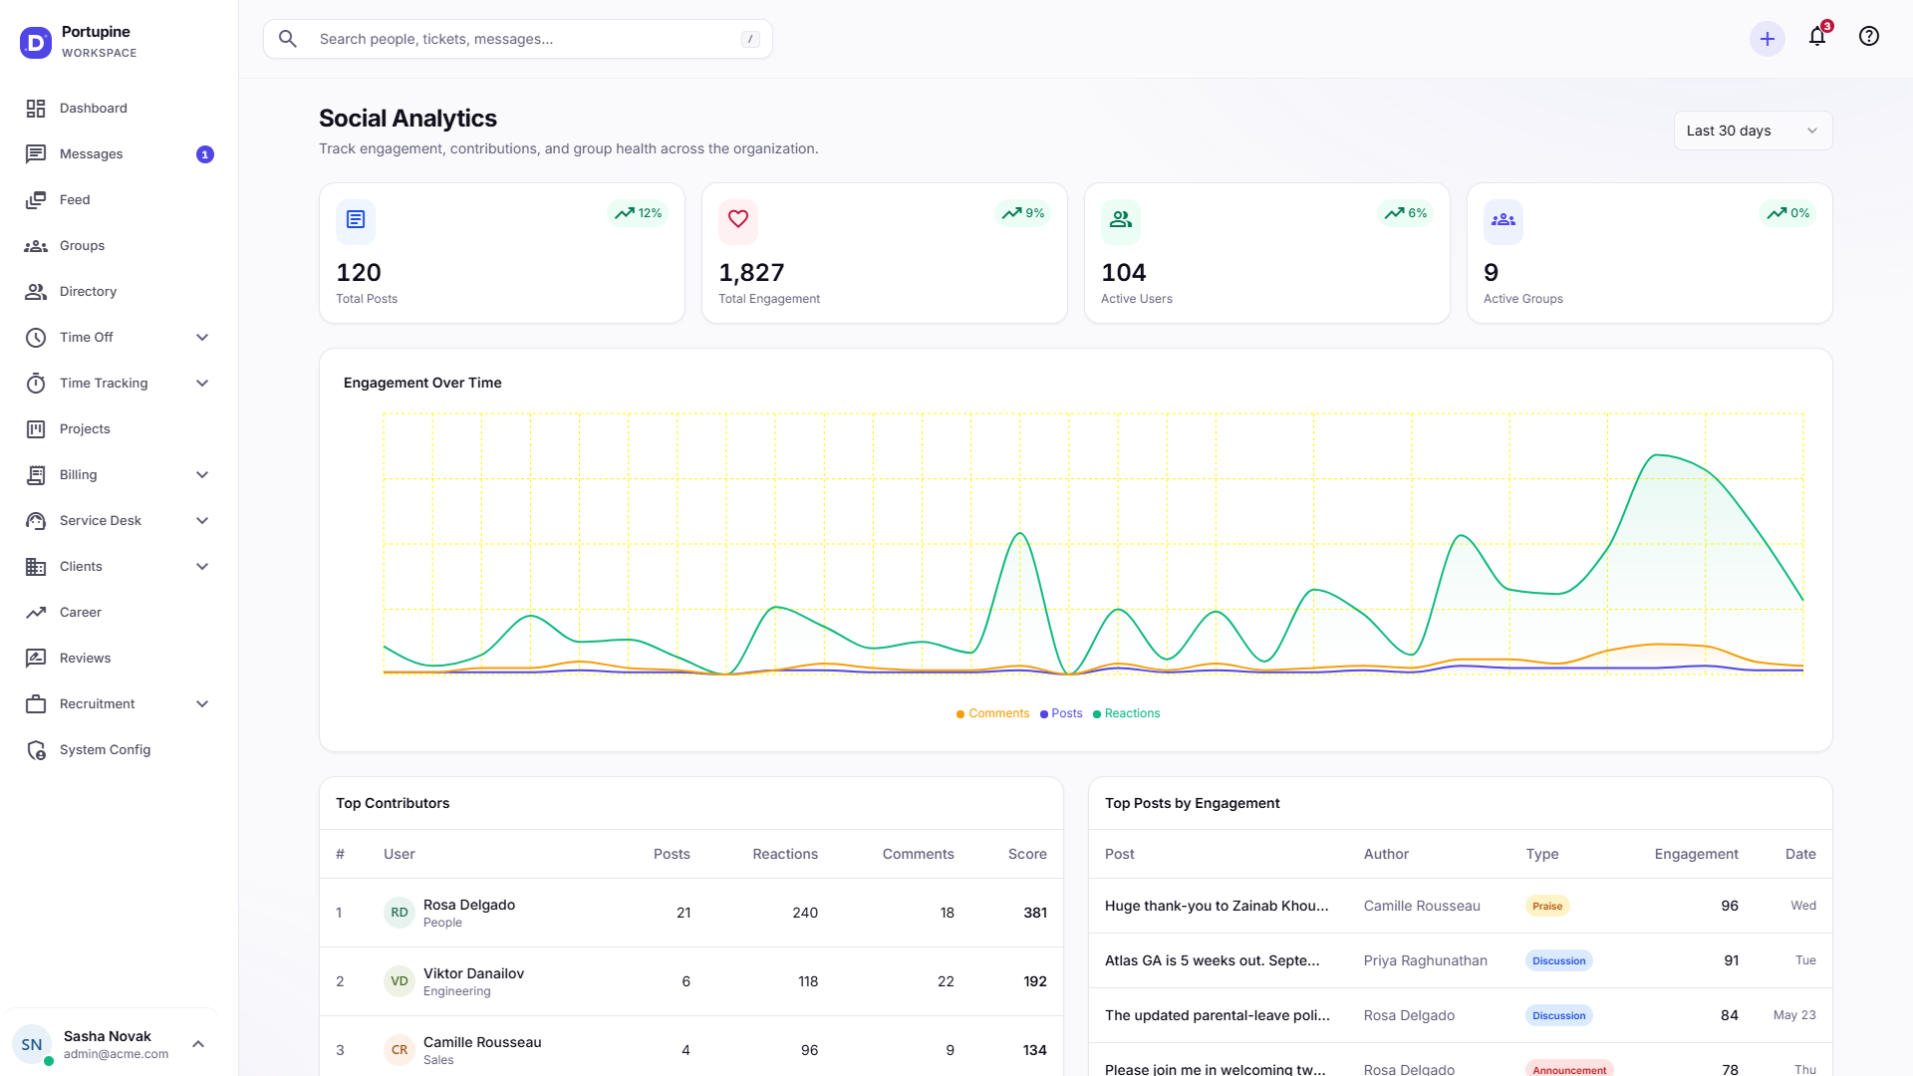Click the Portupine workspace logo

coord(36,43)
